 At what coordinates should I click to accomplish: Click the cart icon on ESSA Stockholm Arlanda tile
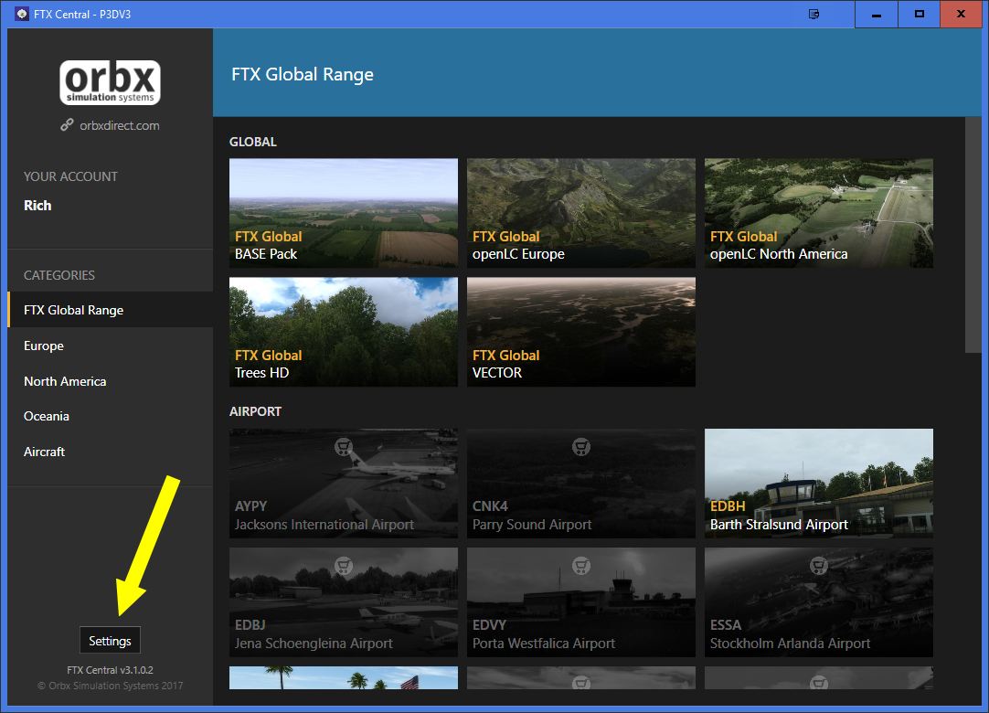(x=819, y=566)
